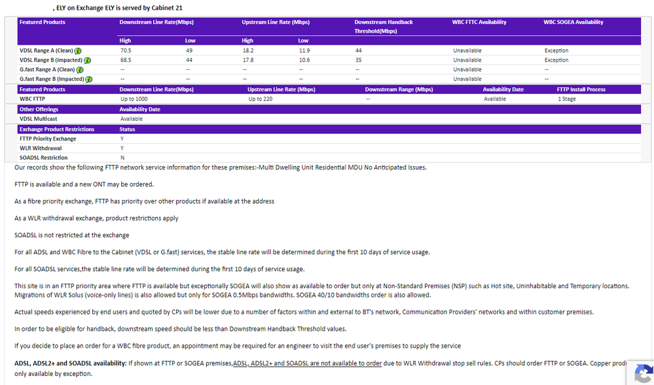Click the VDSL Multicast row label
Image resolution: width=654 pixels, height=385 pixels.
[38, 119]
